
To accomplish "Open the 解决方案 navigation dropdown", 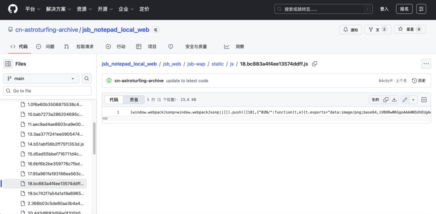I will [x=59, y=9].
